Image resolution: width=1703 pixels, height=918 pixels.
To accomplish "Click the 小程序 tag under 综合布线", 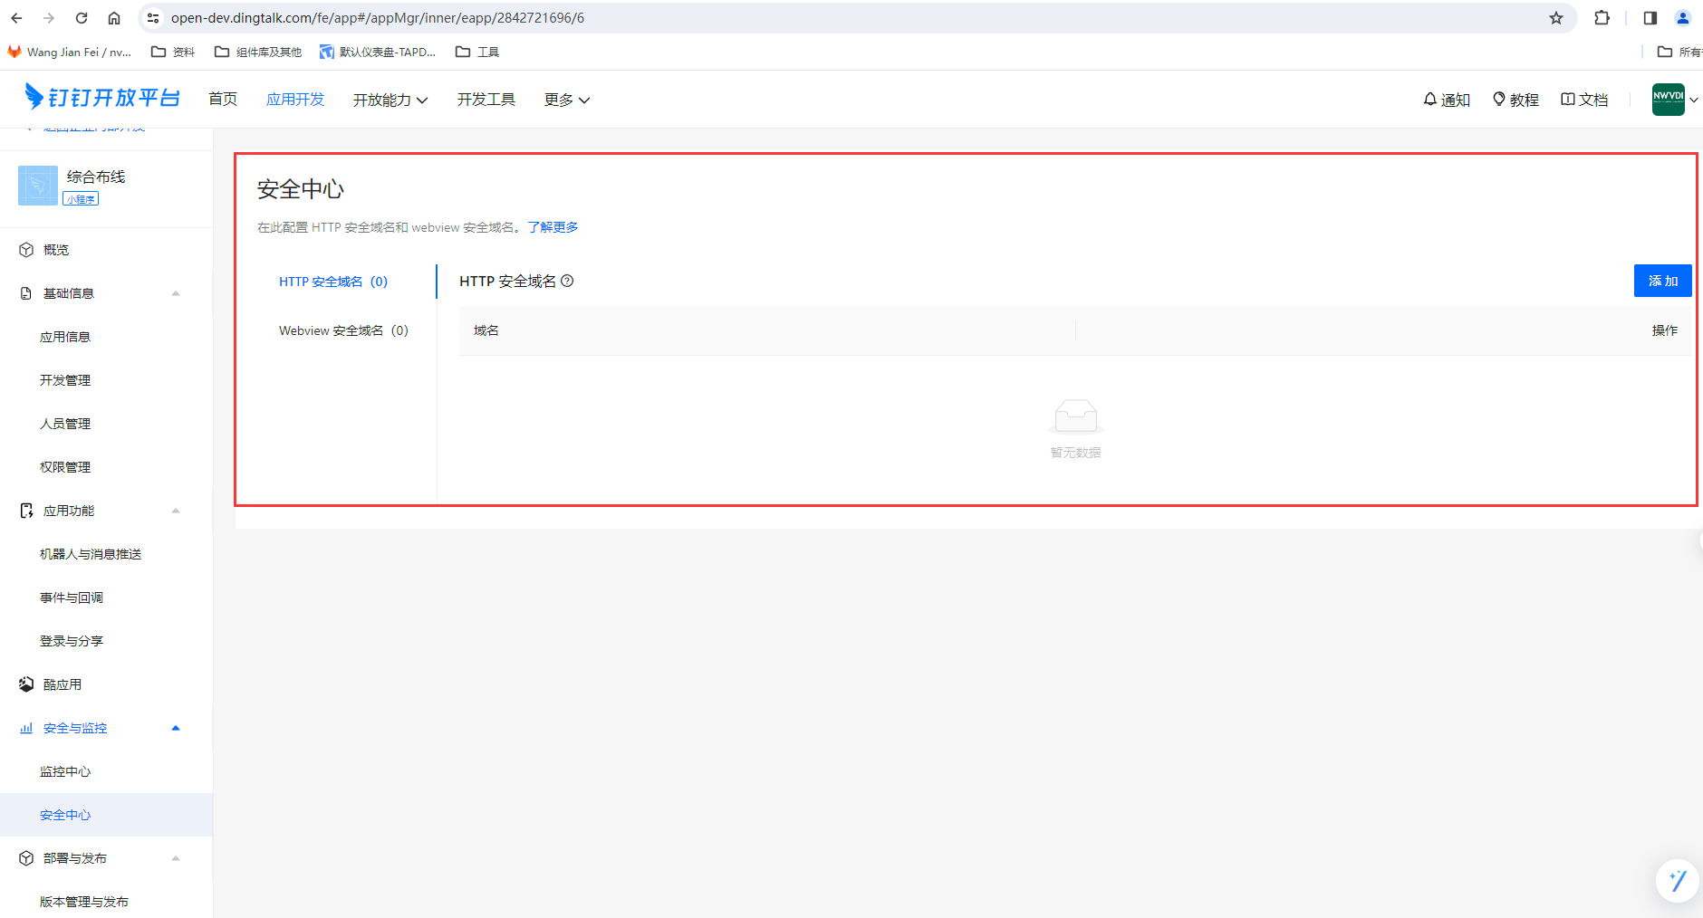I will [x=81, y=199].
